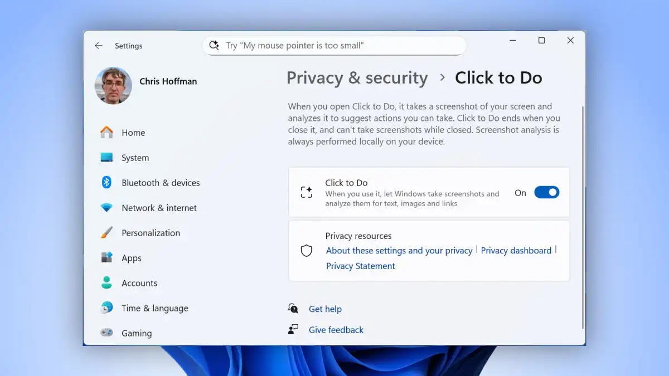The image size is (669, 376).
Task: Open About these settings and your privacy link
Action: pos(399,251)
